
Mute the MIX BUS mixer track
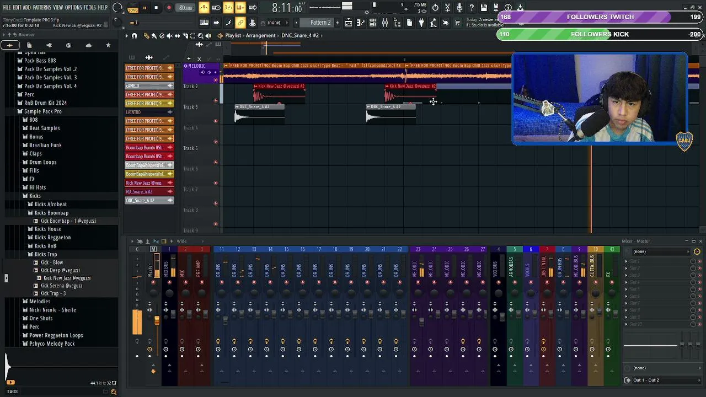tap(169, 282)
